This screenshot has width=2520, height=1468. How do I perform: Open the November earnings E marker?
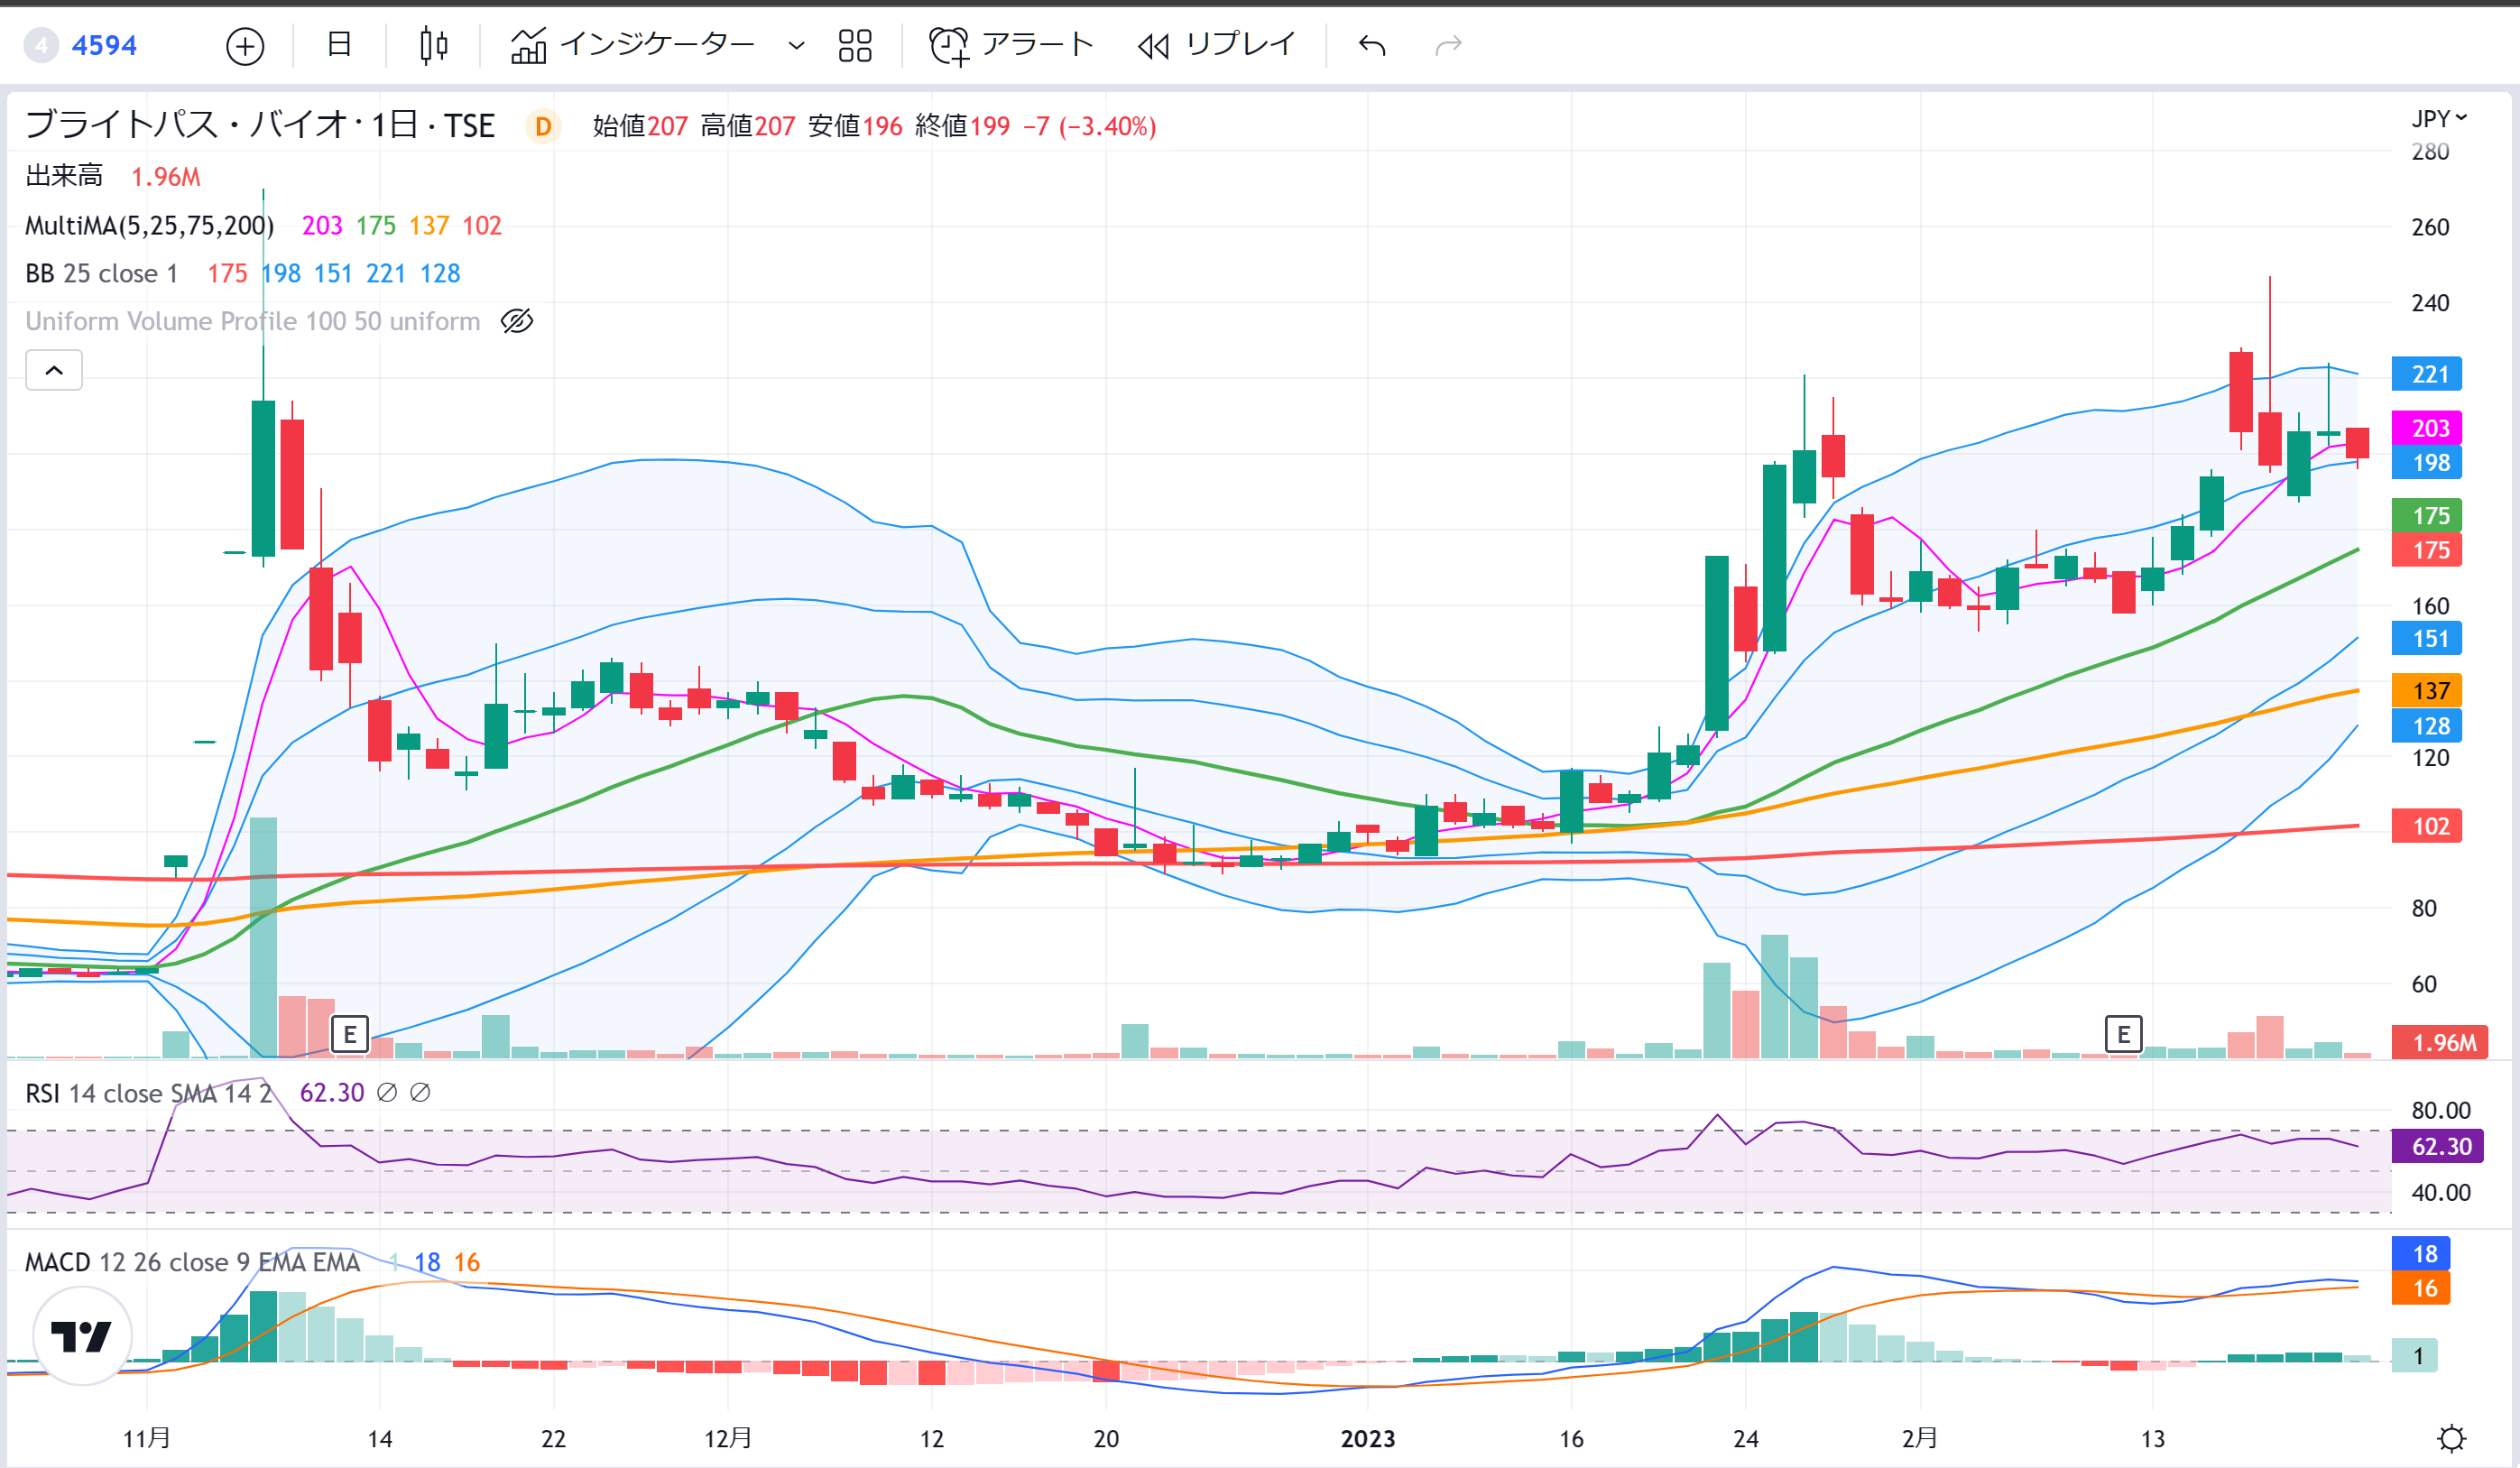pyautogui.click(x=350, y=1034)
